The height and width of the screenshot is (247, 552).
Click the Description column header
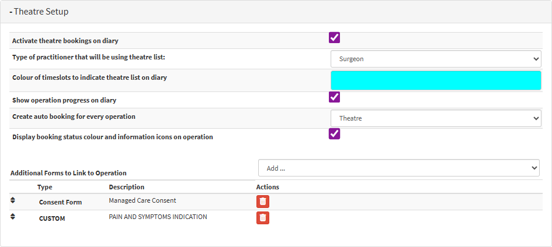(127, 187)
